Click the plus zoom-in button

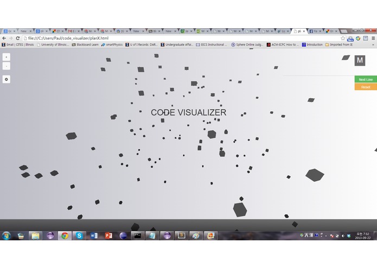[x=7, y=57]
